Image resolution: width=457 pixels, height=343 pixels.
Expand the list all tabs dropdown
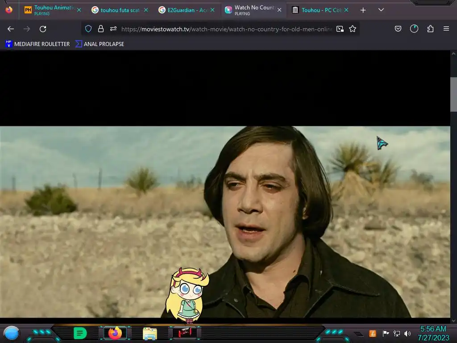[381, 10]
